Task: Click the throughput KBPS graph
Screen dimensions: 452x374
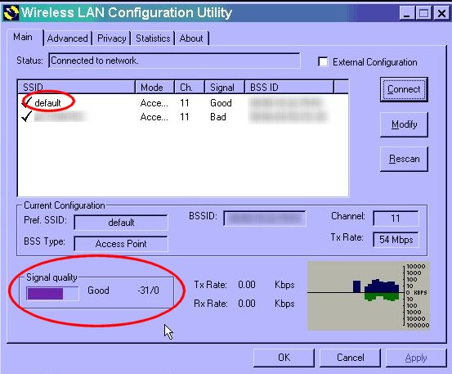Action: point(369,295)
